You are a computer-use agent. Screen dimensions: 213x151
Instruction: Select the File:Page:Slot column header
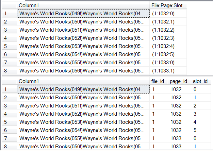tap(168, 5)
